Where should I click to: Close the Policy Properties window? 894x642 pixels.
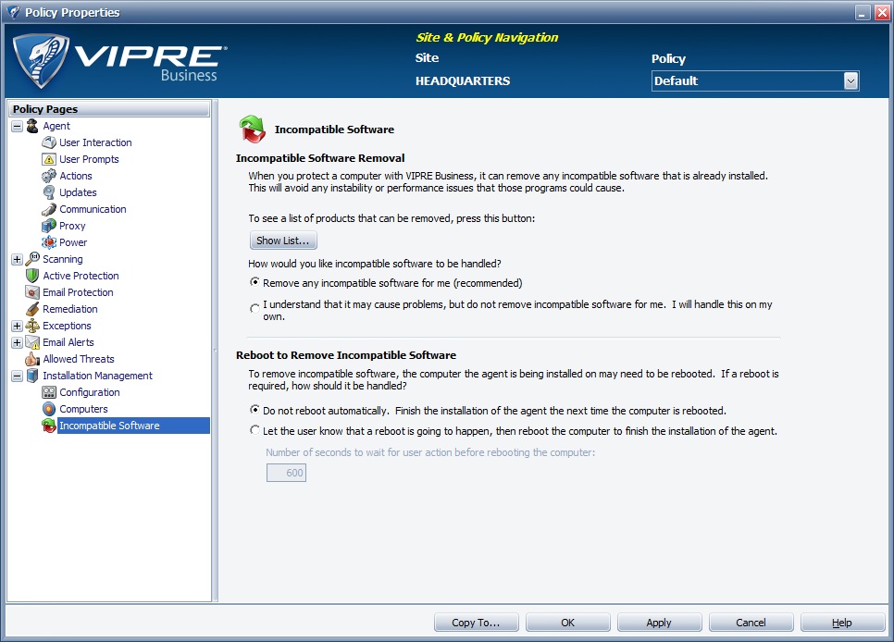882,13
